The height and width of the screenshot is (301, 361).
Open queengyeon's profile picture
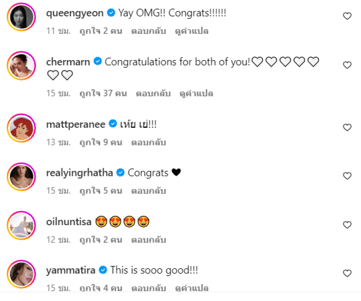point(21,17)
